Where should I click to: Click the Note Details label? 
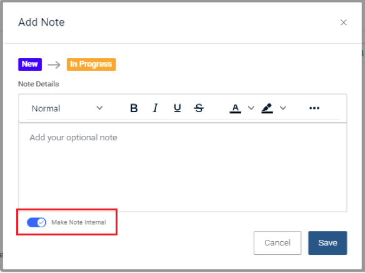(x=39, y=84)
